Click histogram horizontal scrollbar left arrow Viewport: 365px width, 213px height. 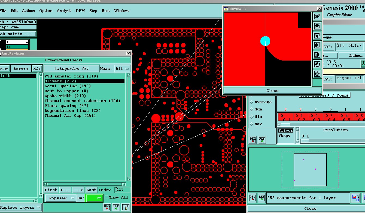pos(279,125)
